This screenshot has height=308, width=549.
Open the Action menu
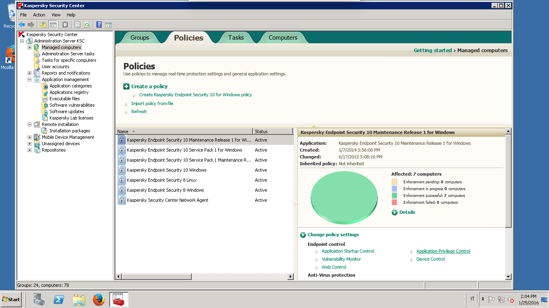pyautogui.click(x=39, y=15)
